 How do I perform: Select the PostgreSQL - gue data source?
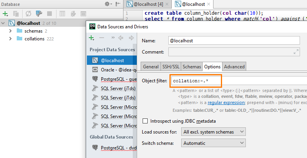pyautogui.click(x=112, y=79)
